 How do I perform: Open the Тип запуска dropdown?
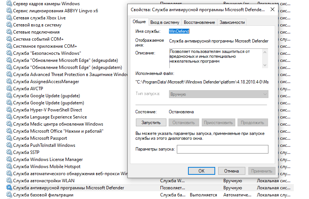(219, 94)
